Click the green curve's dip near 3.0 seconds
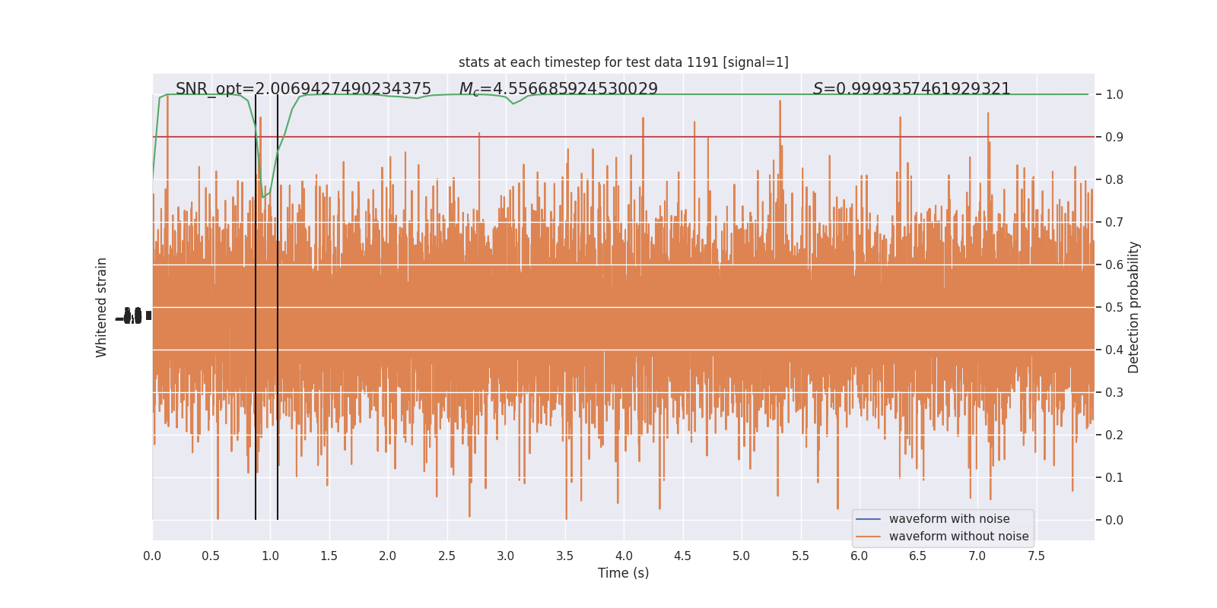The height and width of the screenshot is (608, 1217). (514, 103)
